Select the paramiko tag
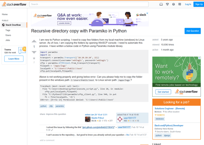204x145 pixels. tap(60, 106)
